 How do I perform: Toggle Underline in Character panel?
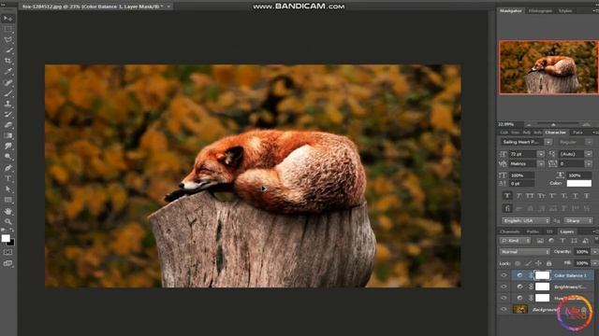(x=576, y=196)
